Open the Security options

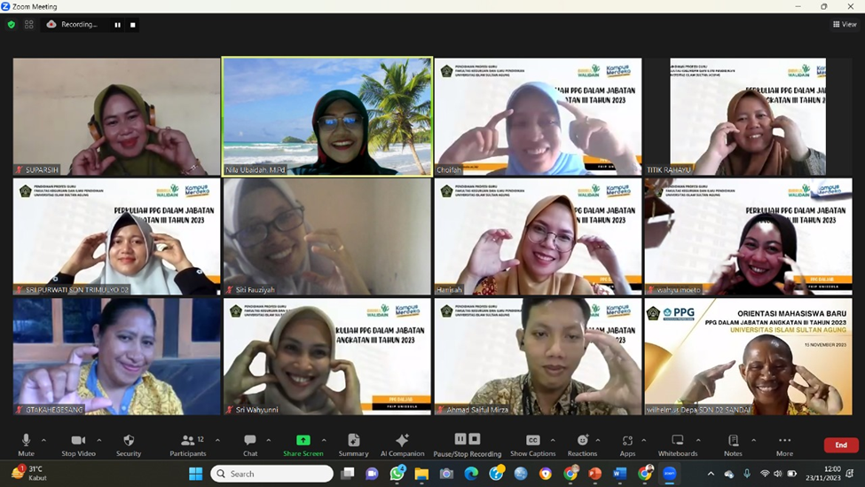click(x=129, y=444)
